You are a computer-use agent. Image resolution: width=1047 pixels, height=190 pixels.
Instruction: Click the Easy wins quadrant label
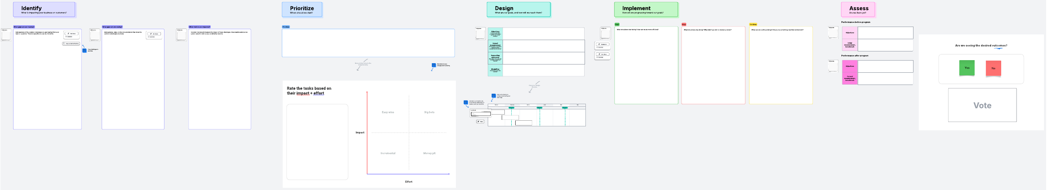(388, 112)
